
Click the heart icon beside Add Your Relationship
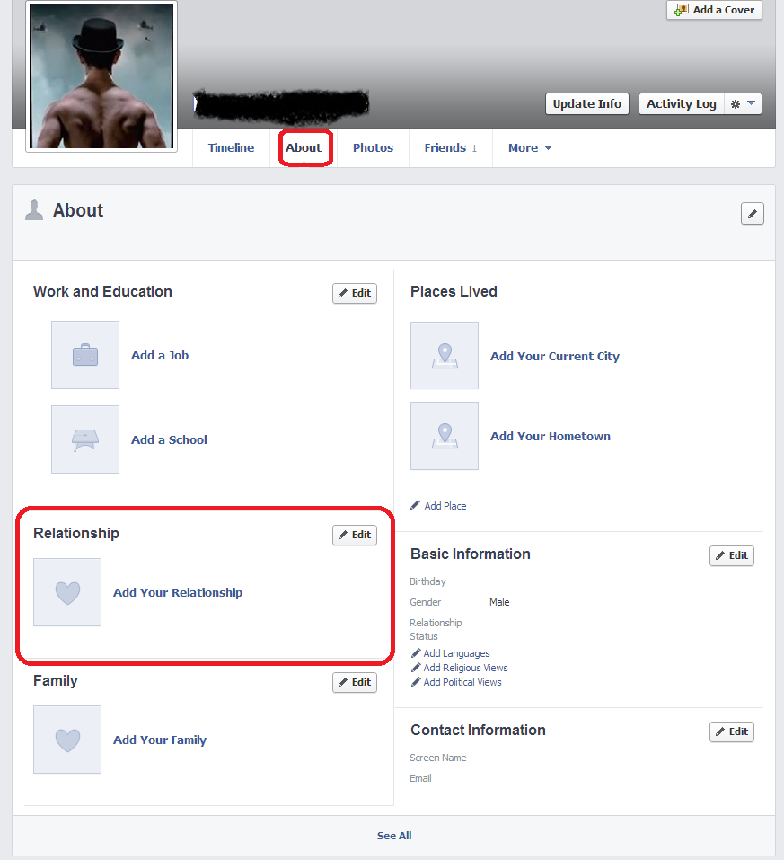pyautogui.click(x=67, y=592)
